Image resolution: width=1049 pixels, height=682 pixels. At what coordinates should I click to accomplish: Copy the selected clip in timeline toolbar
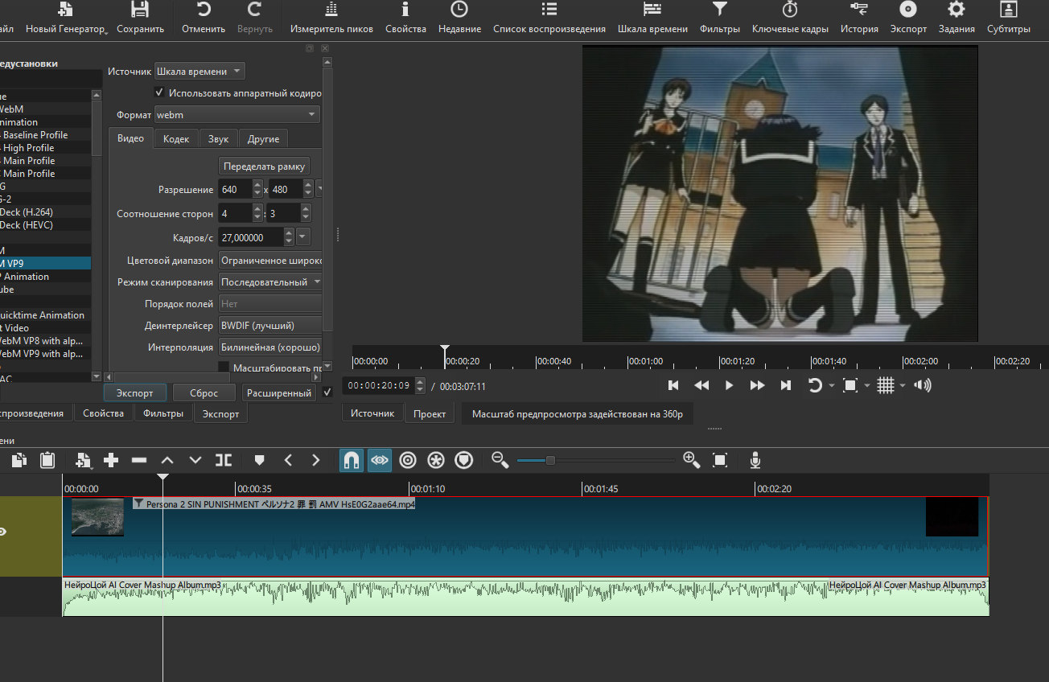(x=19, y=460)
